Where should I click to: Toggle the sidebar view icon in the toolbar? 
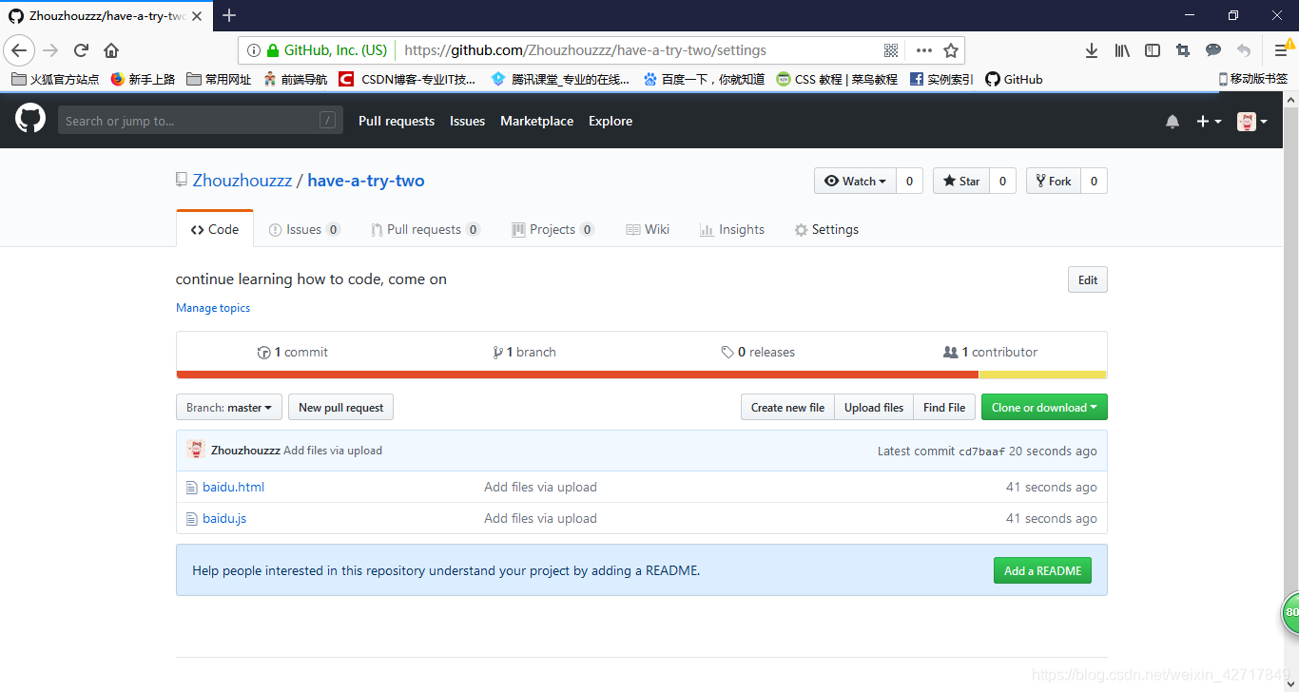[x=1153, y=50]
